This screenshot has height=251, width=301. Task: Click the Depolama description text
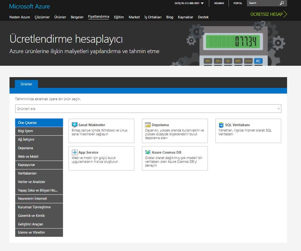[x=174, y=134]
